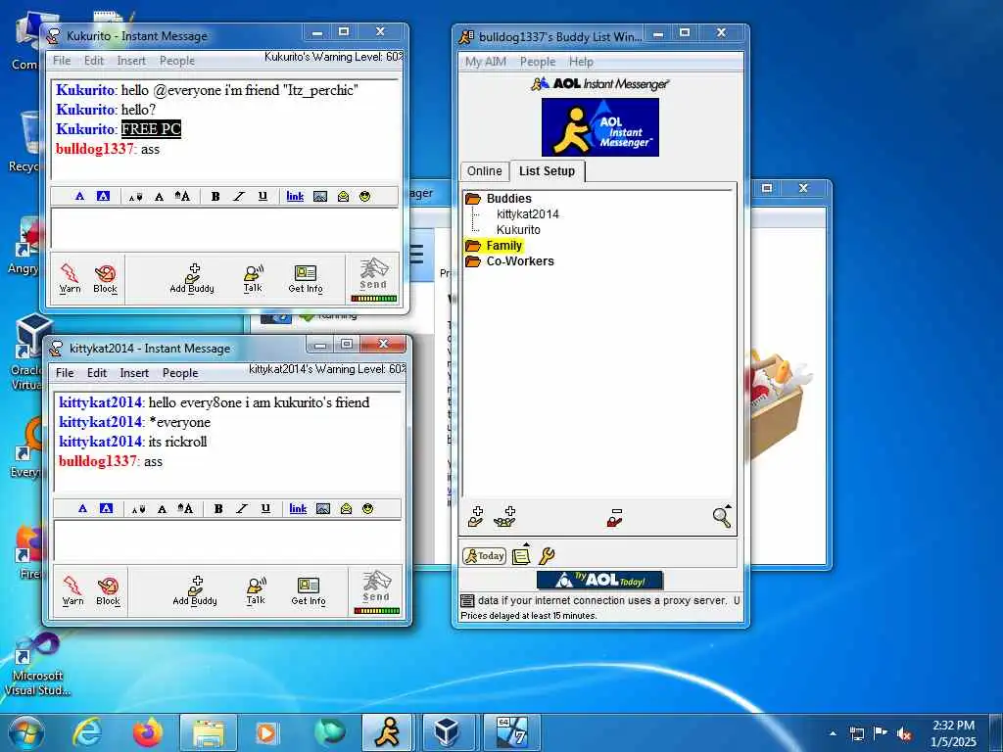Click add group icon in List Setup
The height and width of the screenshot is (752, 1003).
click(505, 517)
